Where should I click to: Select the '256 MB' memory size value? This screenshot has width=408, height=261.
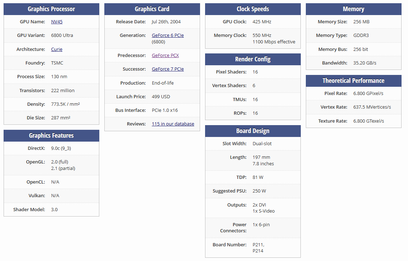361,22
